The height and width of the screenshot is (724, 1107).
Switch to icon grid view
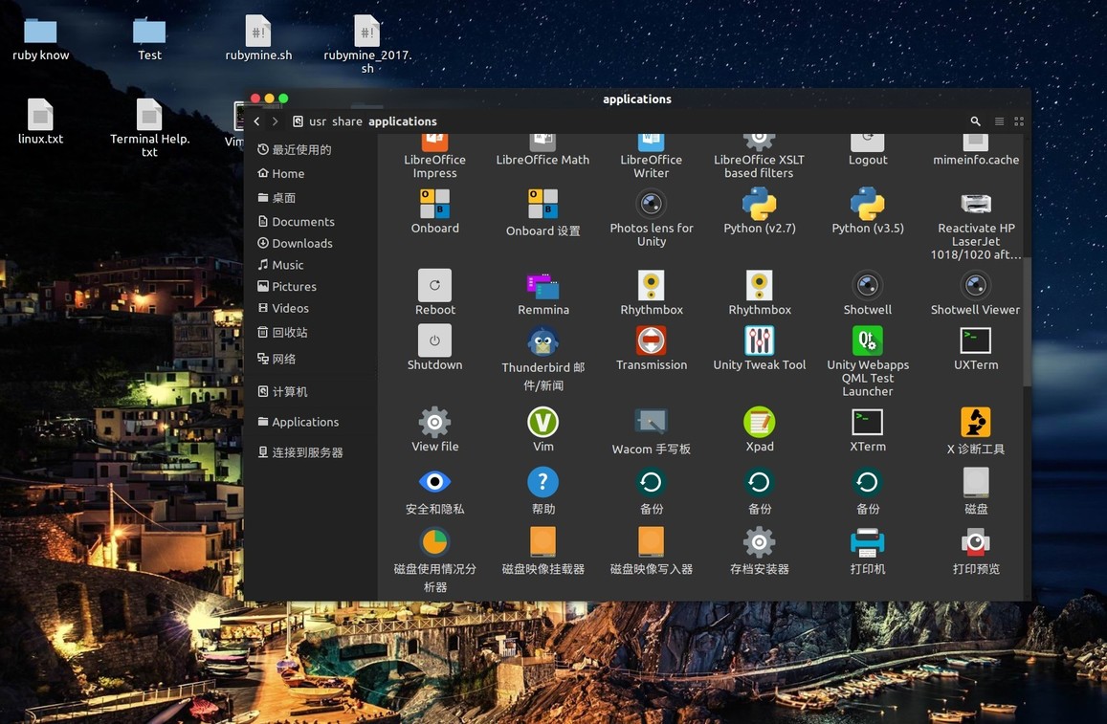(x=1019, y=121)
